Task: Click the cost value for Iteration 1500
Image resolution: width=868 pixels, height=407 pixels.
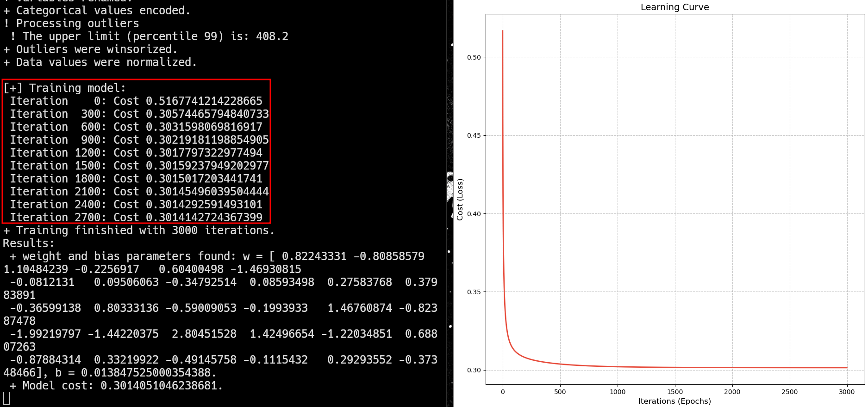Action: 207,165
